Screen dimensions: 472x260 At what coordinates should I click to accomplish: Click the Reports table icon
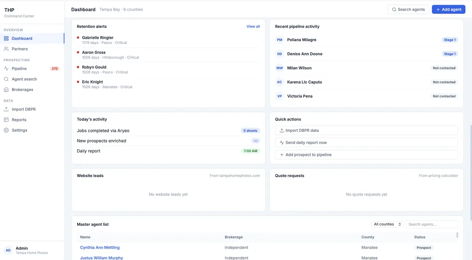click(6, 120)
